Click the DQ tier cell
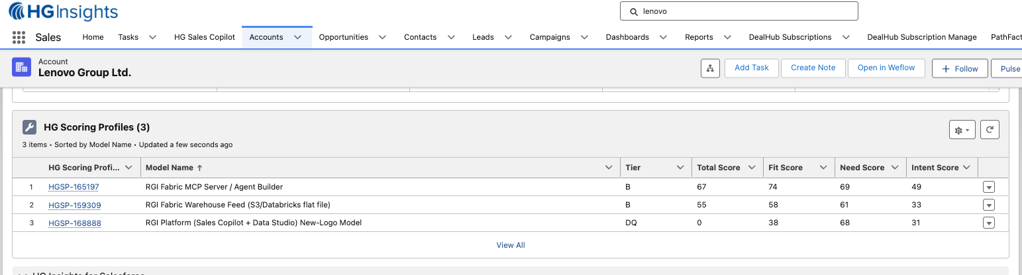This screenshot has width=1022, height=275. 631,223
